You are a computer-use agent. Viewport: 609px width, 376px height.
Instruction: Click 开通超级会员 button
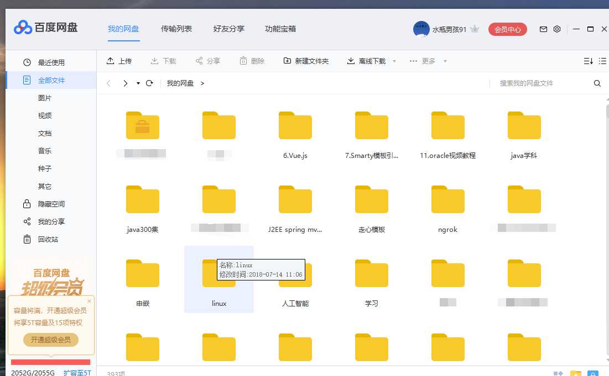[51, 340]
